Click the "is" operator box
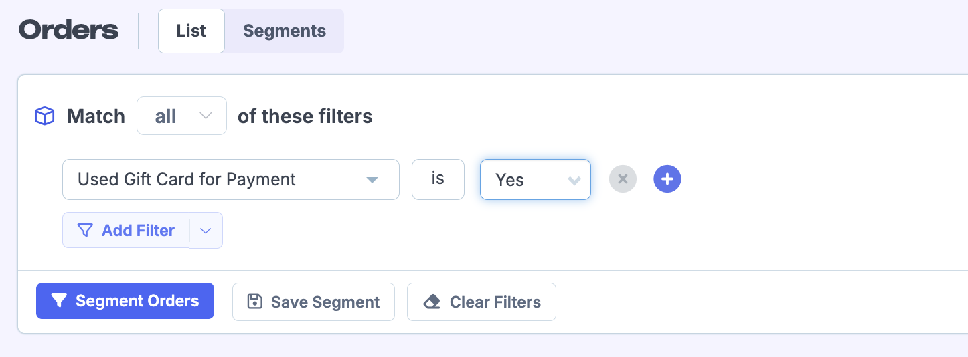This screenshot has width=968, height=357. pyautogui.click(x=438, y=179)
